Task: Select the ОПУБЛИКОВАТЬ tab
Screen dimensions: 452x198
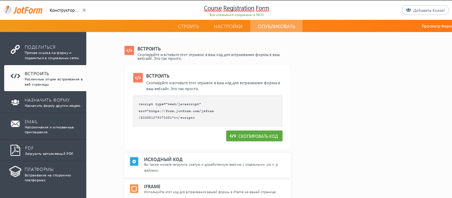Action: point(276,26)
